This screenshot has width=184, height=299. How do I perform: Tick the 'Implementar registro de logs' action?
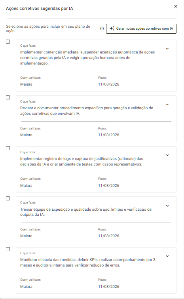click(8, 148)
